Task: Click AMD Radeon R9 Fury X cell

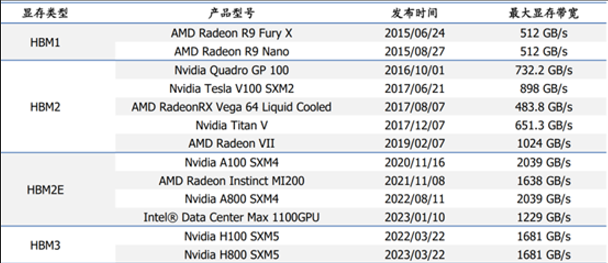Action: pos(231,33)
